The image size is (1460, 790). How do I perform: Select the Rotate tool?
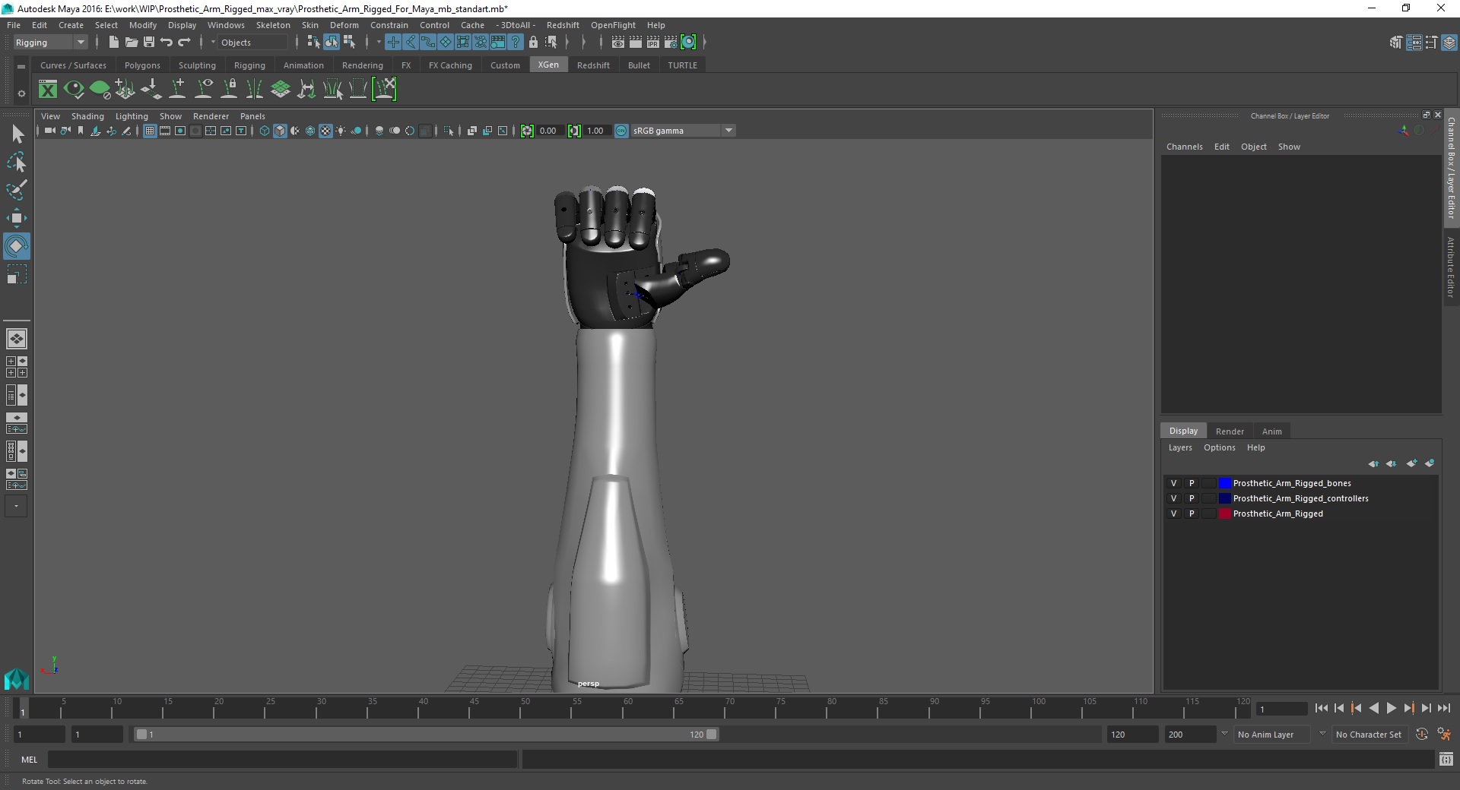coord(17,246)
